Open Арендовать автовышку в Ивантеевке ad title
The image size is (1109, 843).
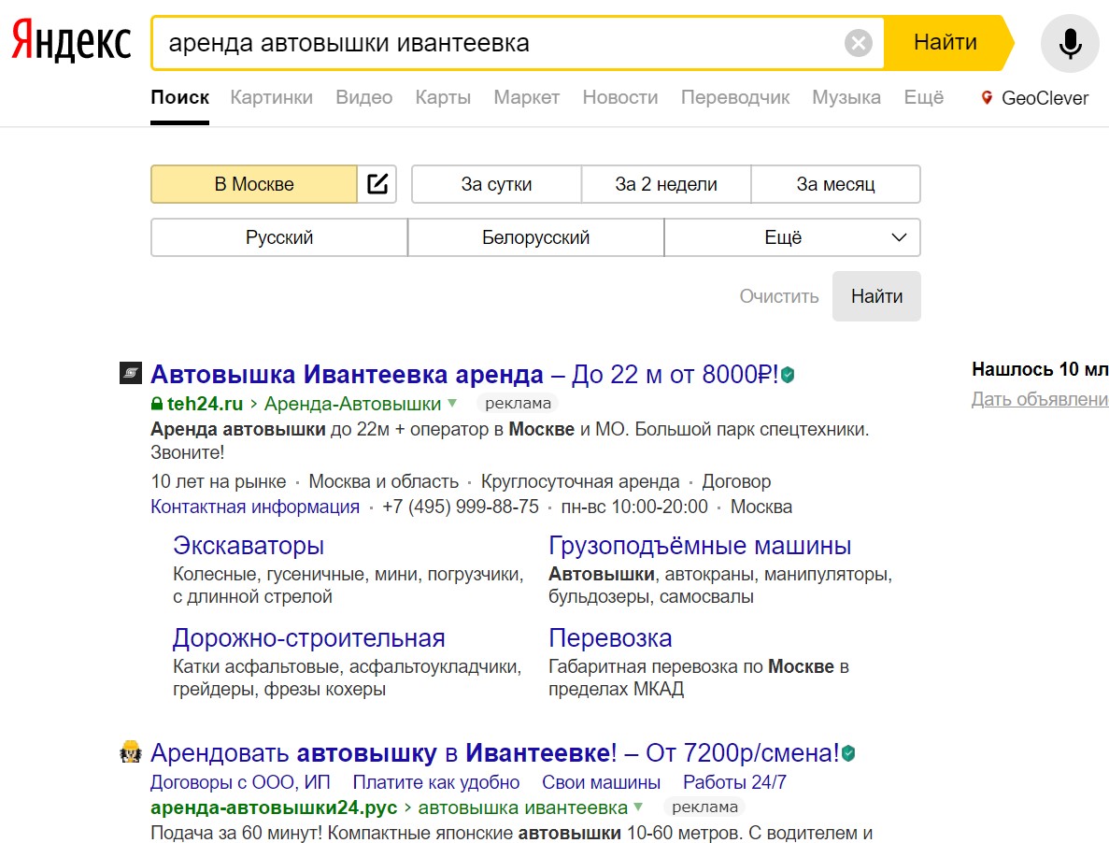(495, 753)
